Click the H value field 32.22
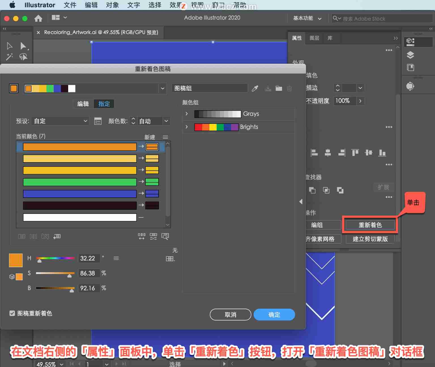The image size is (435, 367). pos(89,258)
